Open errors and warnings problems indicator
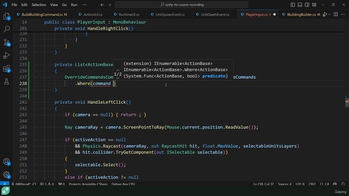The height and width of the screenshot is (196, 349). pyautogui.click(x=47, y=184)
